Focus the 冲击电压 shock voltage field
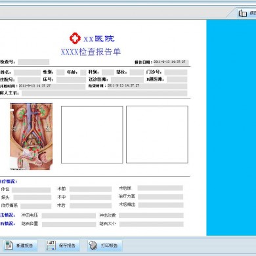 point(69,215)
